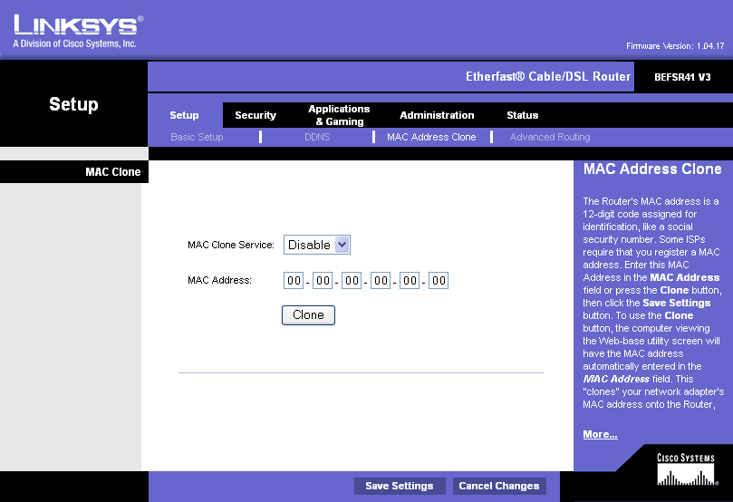Focus the first MAC Address octet field

pyautogui.click(x=294, y=280)
